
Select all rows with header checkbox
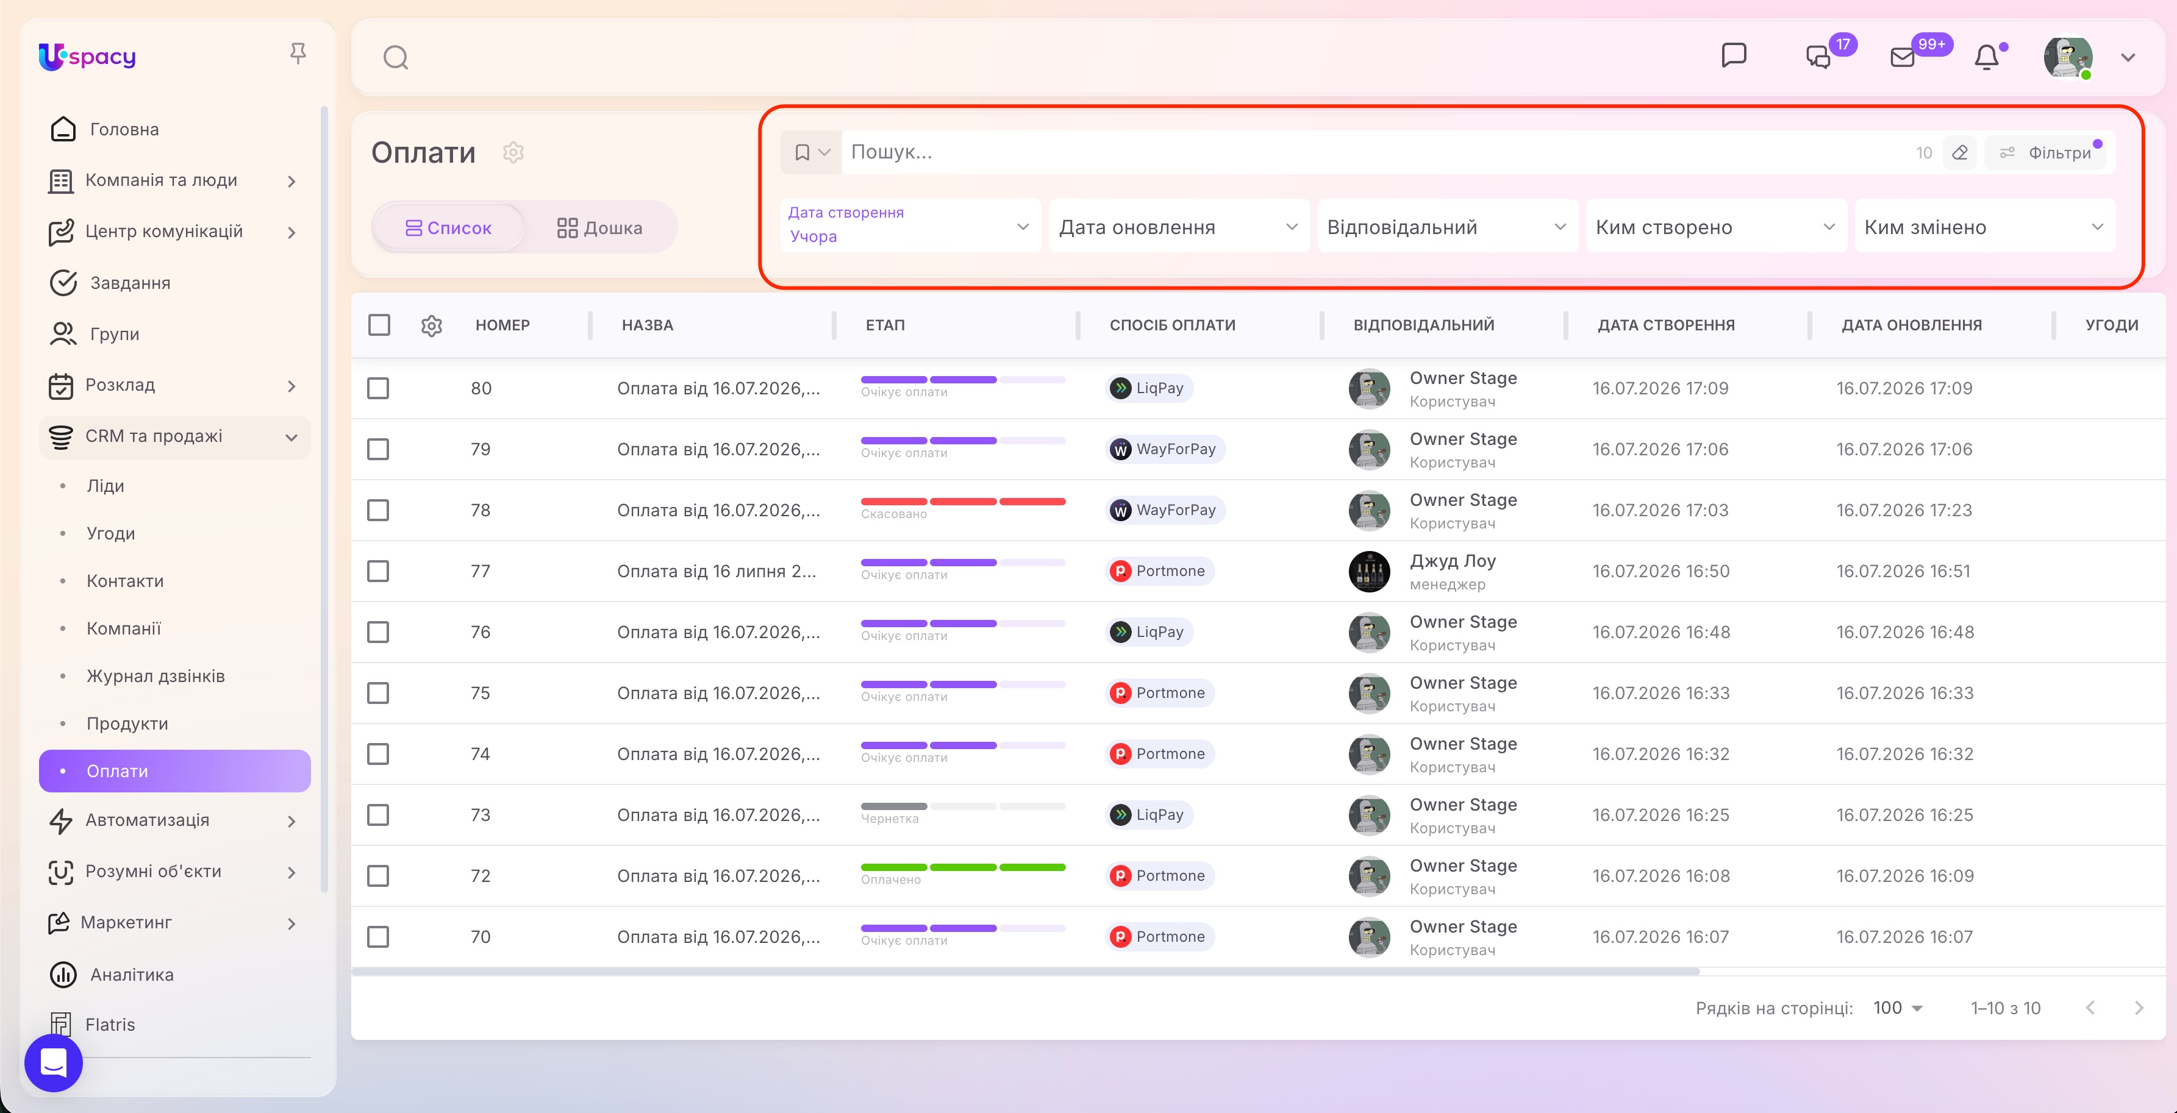(x=379, y=324)
